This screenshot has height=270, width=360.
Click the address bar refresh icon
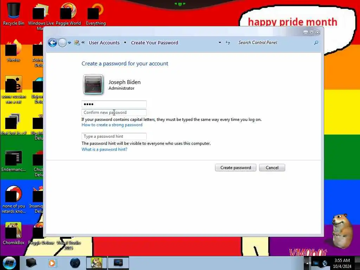[228, 43]
